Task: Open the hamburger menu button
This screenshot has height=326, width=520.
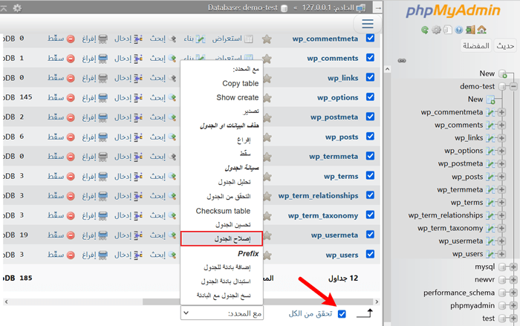Action: click(368, 24)
